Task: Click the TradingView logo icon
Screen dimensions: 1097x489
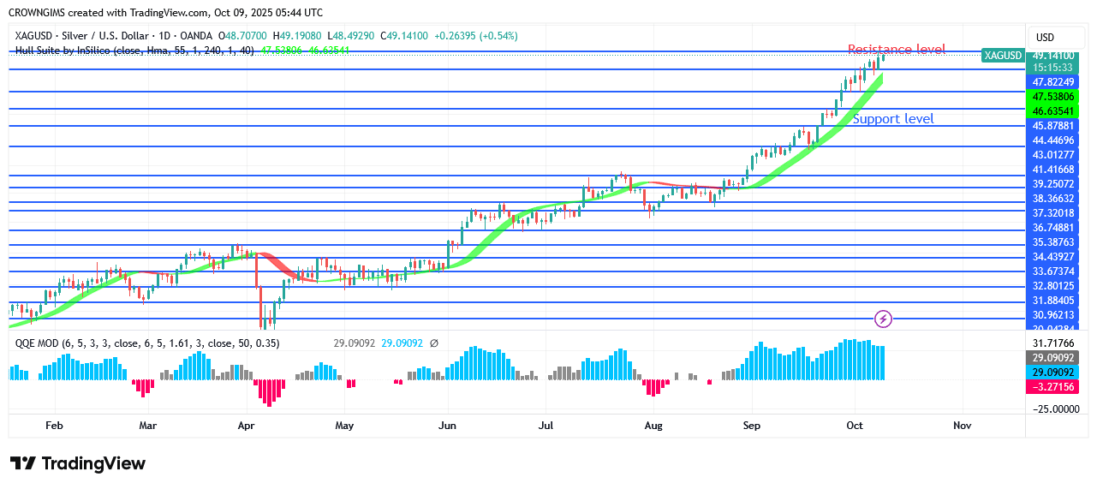Action: 23,463
